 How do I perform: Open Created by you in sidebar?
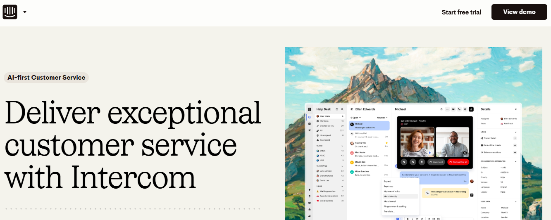pos(330,126)
